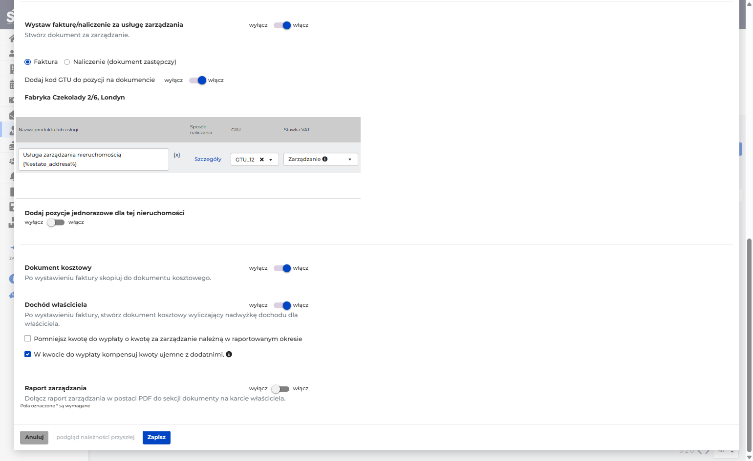Click the 'Dołącz raport zarządzania w postaci PDF' description
The image size is (753, 461).
click(155, 399)
